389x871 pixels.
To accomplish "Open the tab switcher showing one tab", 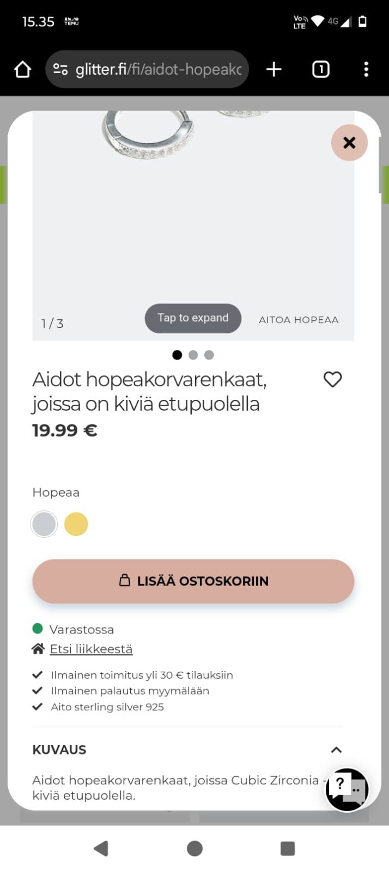I will [x=320, y=69].
